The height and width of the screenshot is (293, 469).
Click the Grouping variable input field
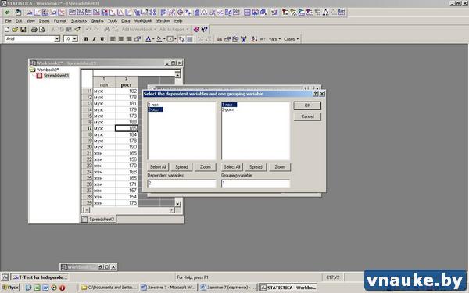tap(256, 184)
